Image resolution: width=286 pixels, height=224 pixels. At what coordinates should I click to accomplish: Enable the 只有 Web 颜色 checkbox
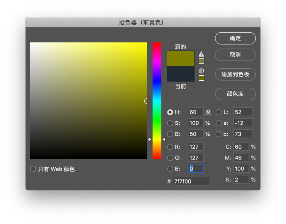[x=33, y=169]
